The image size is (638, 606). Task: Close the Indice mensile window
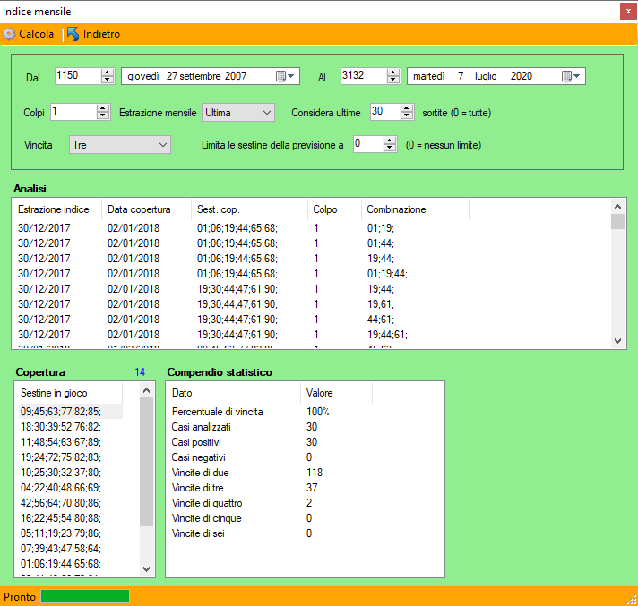[x=628, y=12]
